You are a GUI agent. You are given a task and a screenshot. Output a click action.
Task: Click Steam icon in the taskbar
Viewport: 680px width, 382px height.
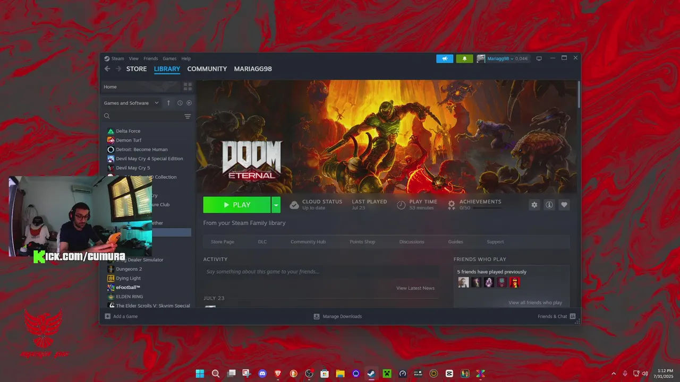pos(371,374)
